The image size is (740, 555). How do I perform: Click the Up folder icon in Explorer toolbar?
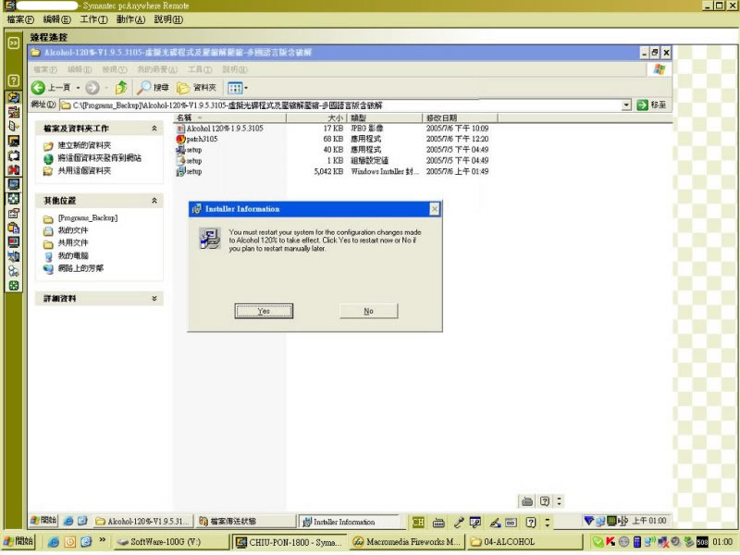(x=122, y=87)
